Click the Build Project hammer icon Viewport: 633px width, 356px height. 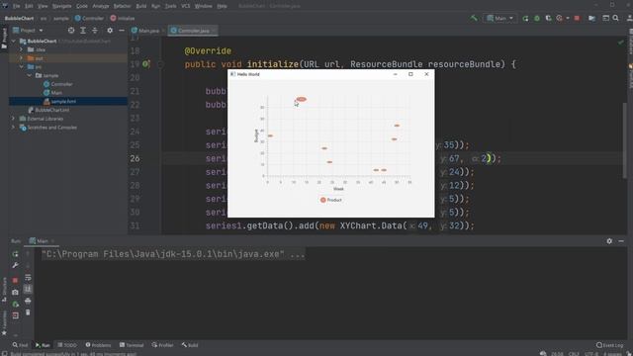pos(474,18)
